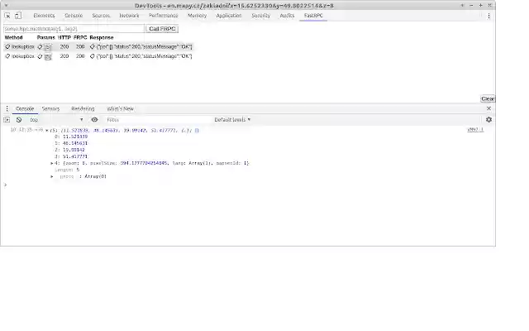Open the Security tab
Screen dimensions: 529x331
(x=261, y=16)
